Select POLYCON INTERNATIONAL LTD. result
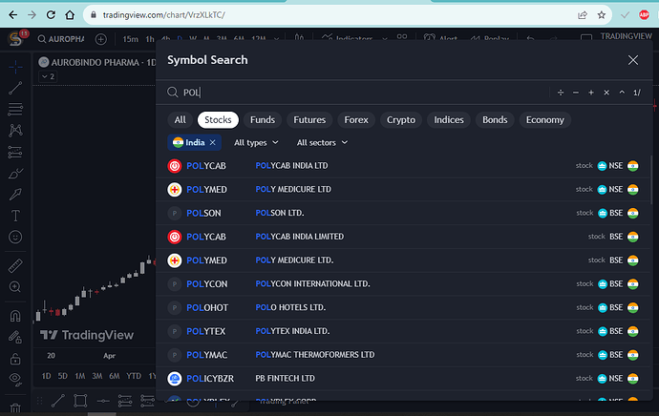Image resolution: width=659 pixels, height=416 pixels. click(403, 284)
